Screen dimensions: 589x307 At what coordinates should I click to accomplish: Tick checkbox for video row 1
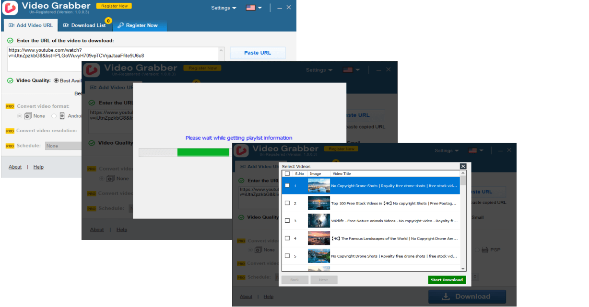287,186
